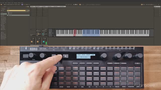Click the black pill button on yellow row
The width and height of the screenshot is (161, 90).
(x=27, y=10)
